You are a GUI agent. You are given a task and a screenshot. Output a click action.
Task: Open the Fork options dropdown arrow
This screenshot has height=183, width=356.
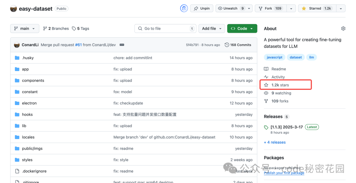coord(291,8)
